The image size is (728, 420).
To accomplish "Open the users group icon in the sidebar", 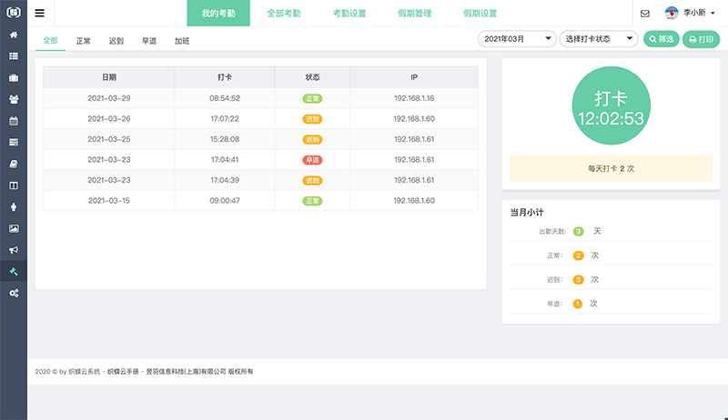I will point(14,99).
